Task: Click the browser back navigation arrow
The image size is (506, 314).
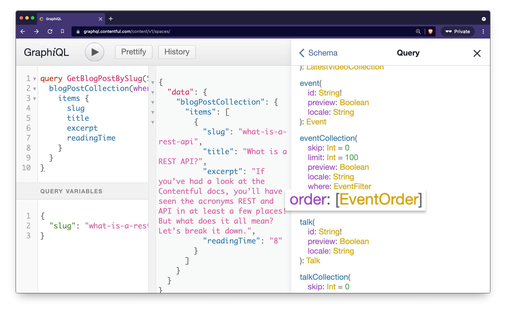Action: click(x=23, y=31)
